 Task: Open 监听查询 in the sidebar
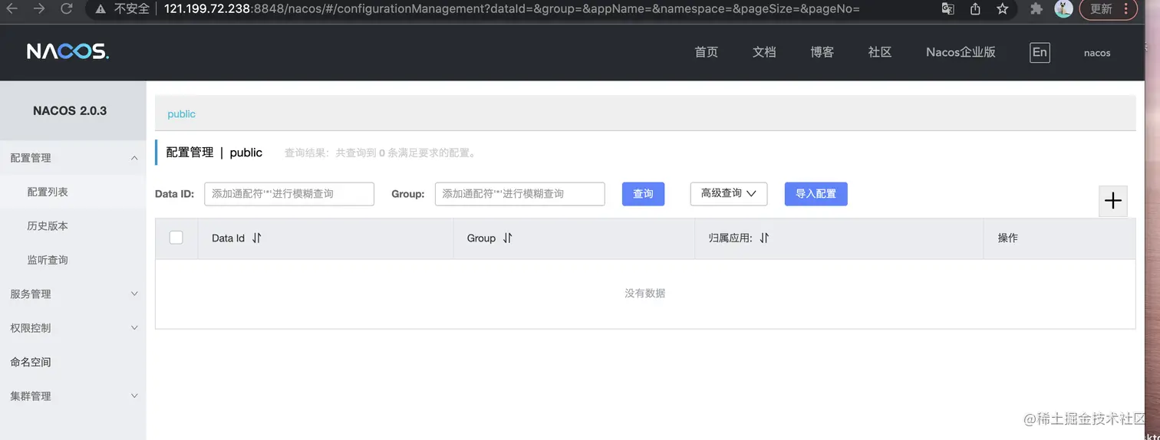[48, 260]
